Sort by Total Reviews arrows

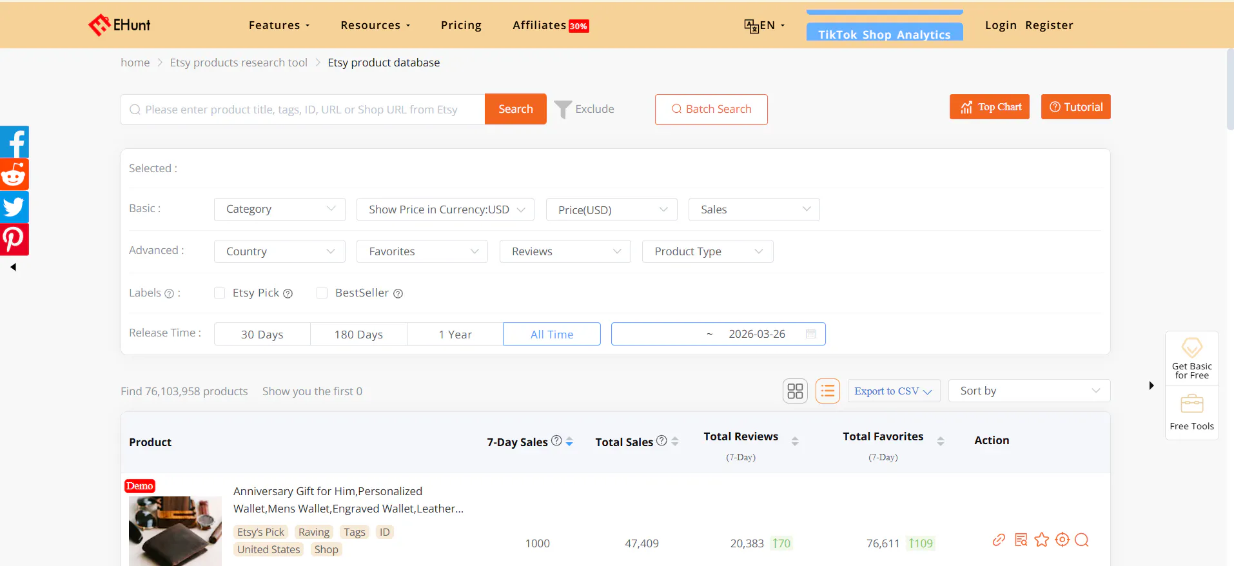click(795, 442)
